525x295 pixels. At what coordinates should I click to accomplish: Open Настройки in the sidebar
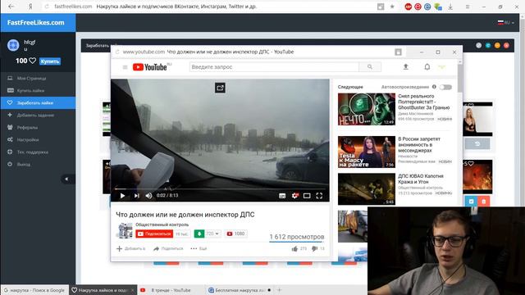click(x=38, y=140)
